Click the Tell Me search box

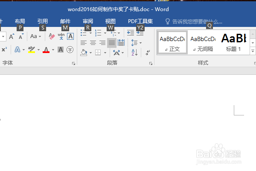pyautogui.click(x=194, y=21)
